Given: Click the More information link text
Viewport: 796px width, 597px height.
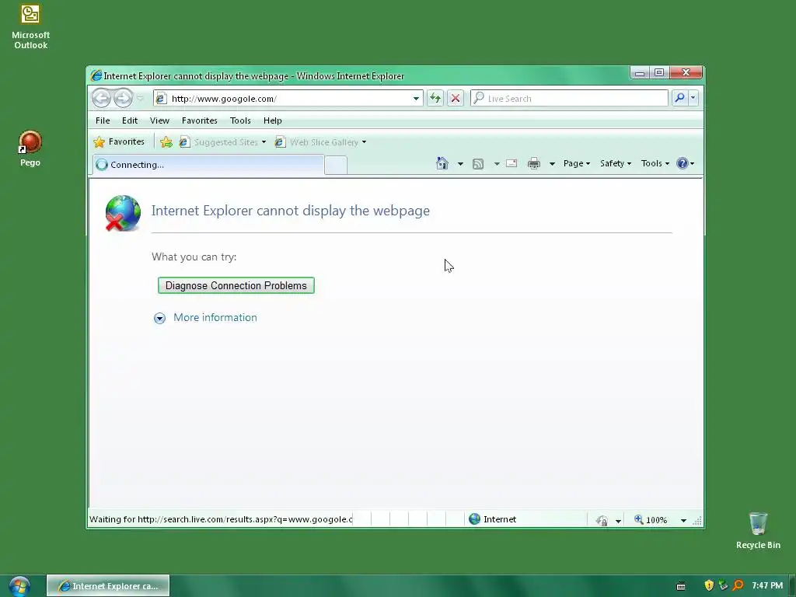Looking at the screenshot, I should point(215,317).
